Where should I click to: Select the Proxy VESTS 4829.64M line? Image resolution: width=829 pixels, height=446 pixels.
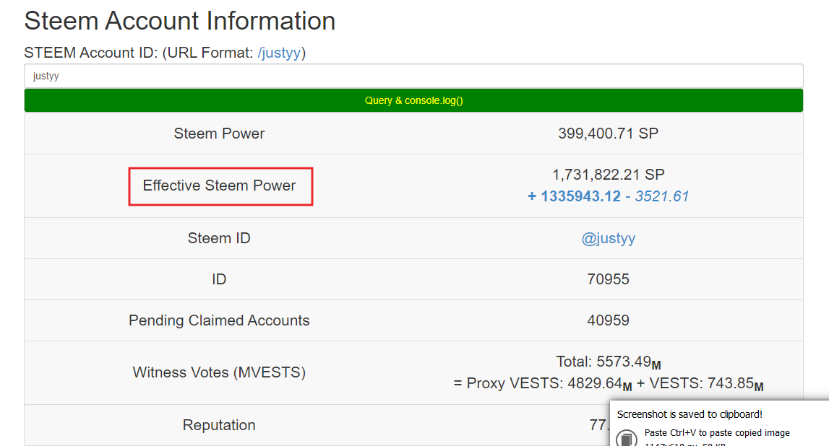click(x=608, y=384)
